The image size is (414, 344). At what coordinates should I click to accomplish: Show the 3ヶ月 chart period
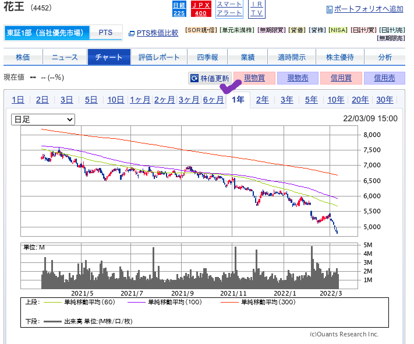[189, 100]
